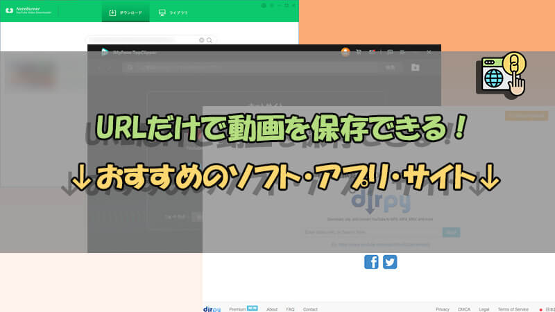Open the download folder icon in TopClipper
This screenshot has width=555, height=312.
[415, 68]
